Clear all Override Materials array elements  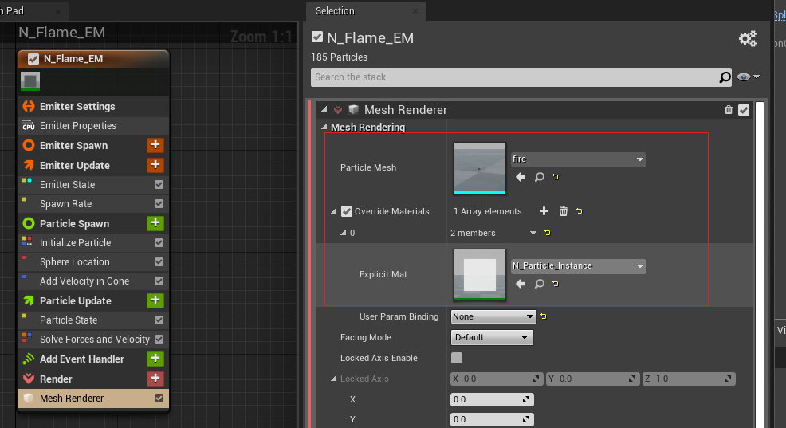pos(564,211)
